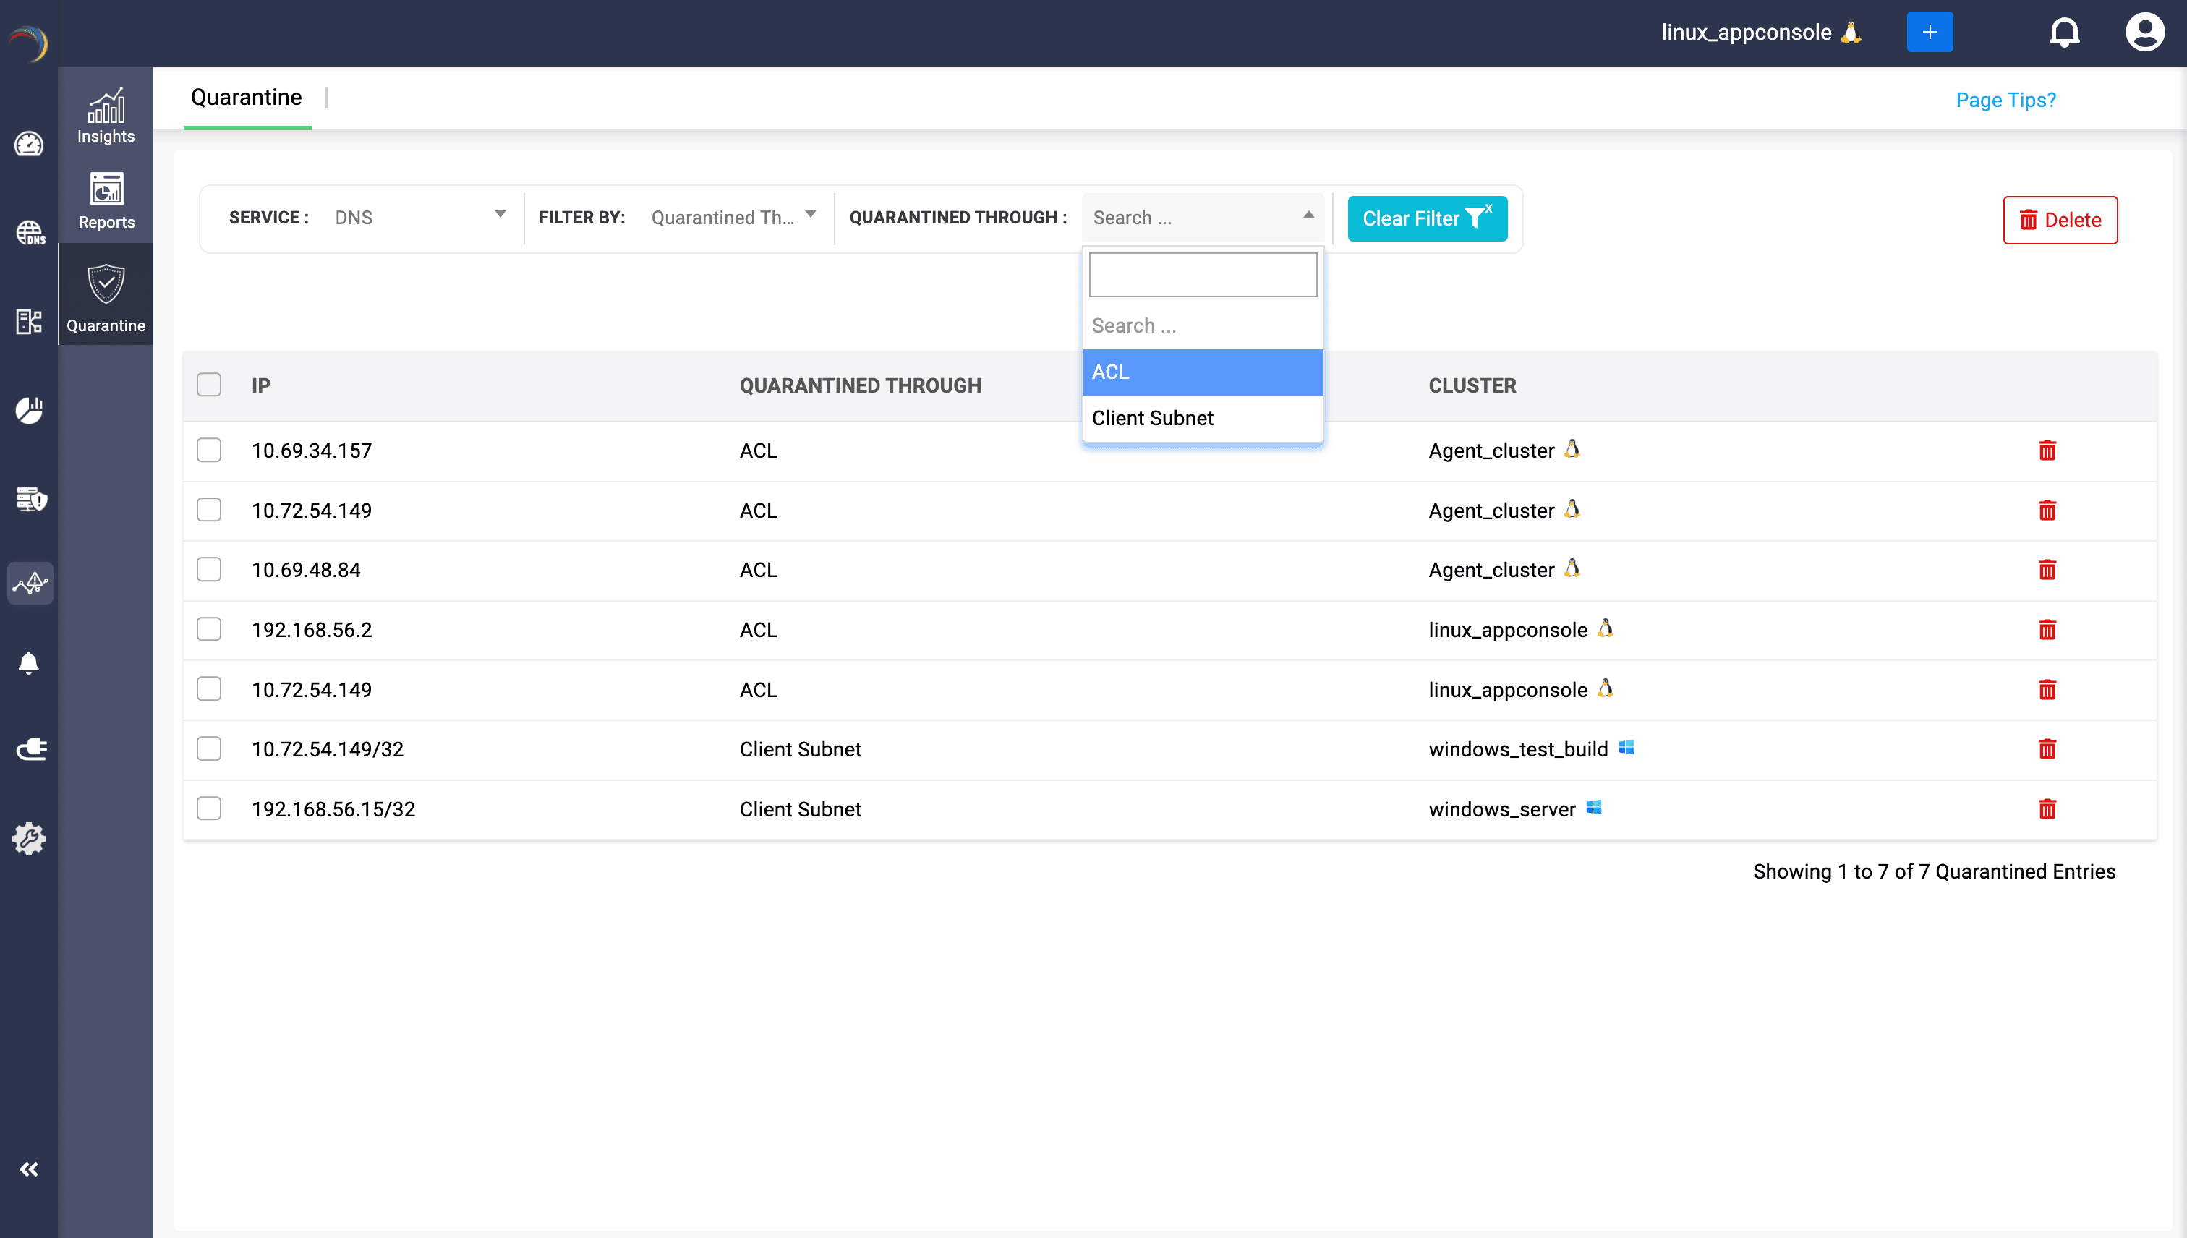Image resolution: width=2187 pixels, height=1238 pixels.
Task: Click the notification bell in header
Action: 2064,33
